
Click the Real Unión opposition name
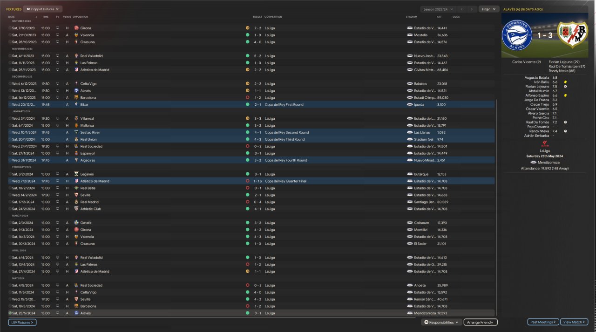[x=89, y=139]
